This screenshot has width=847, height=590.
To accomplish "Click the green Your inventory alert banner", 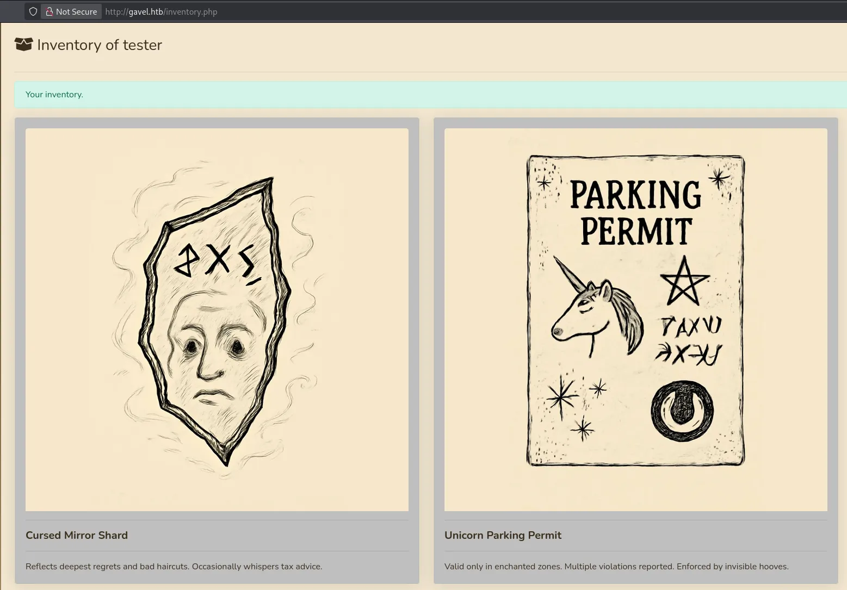I will click(430, 95).
